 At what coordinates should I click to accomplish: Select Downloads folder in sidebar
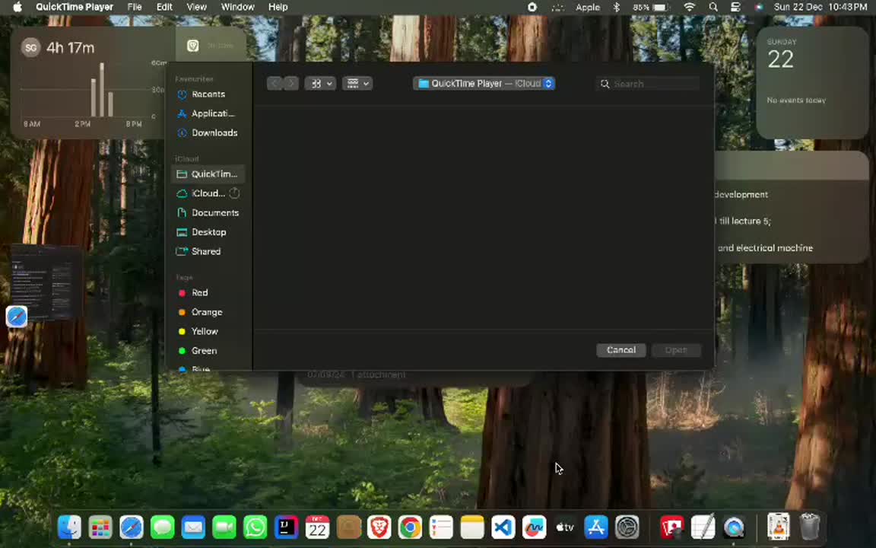click(214, 132)
